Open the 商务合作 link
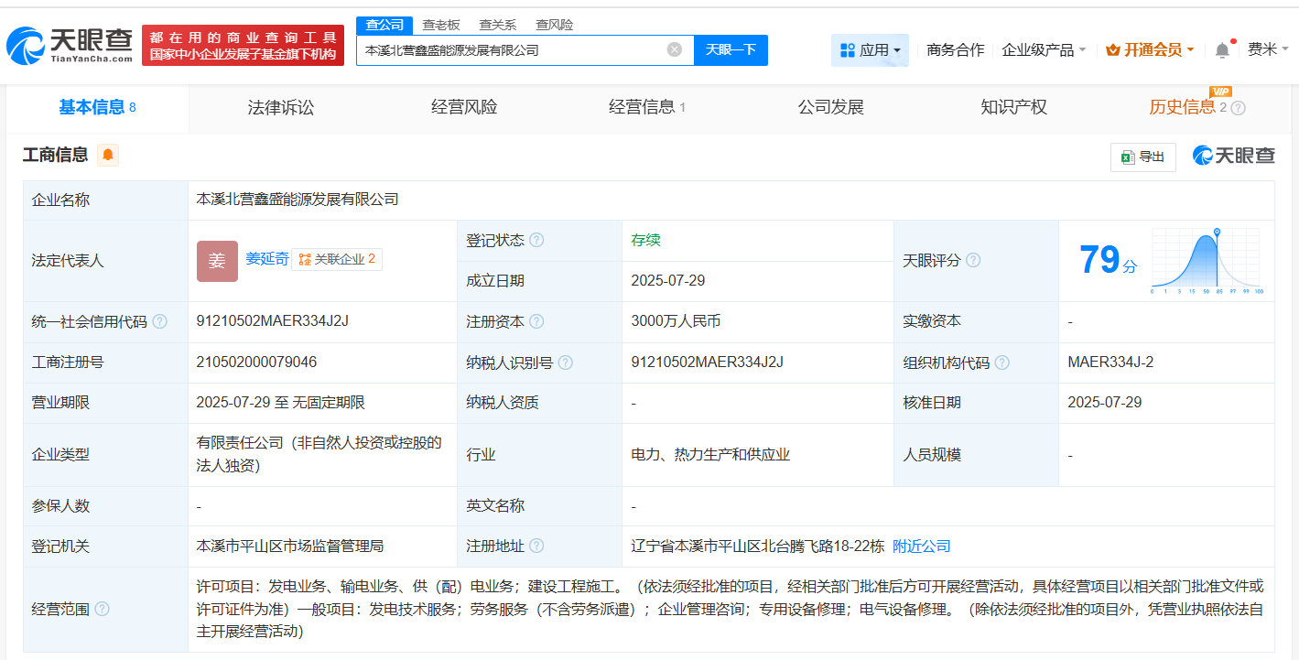 pos(956,50)
